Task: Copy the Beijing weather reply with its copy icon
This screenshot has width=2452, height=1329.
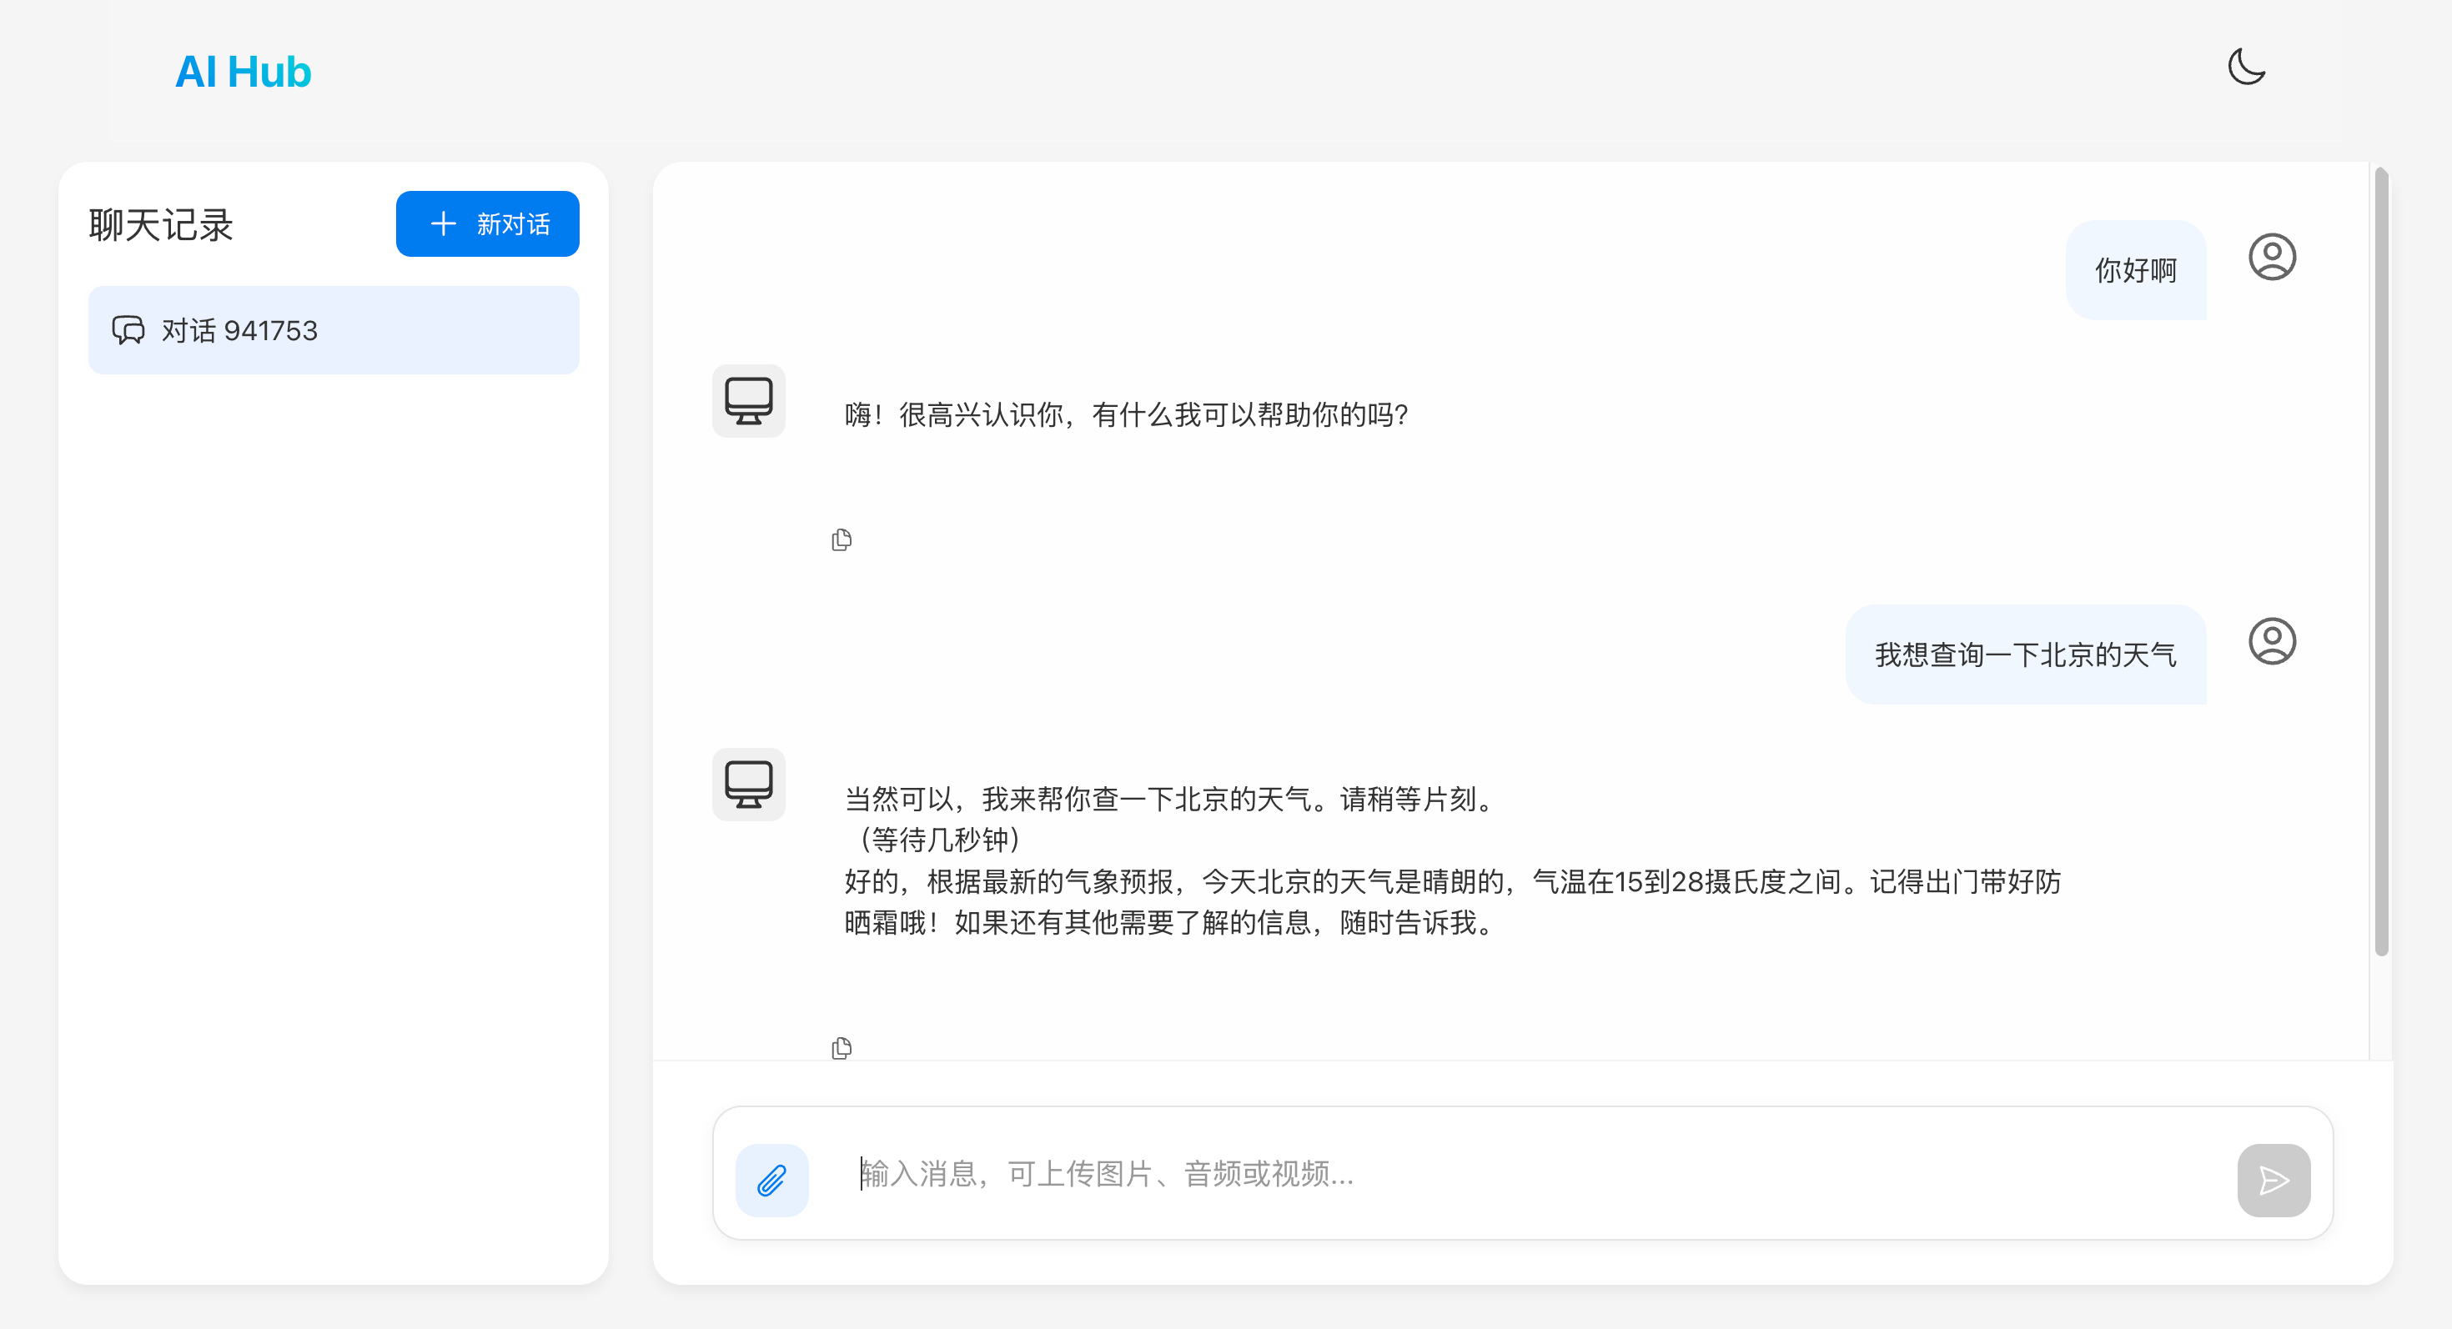Action: tap(842, 1047)
